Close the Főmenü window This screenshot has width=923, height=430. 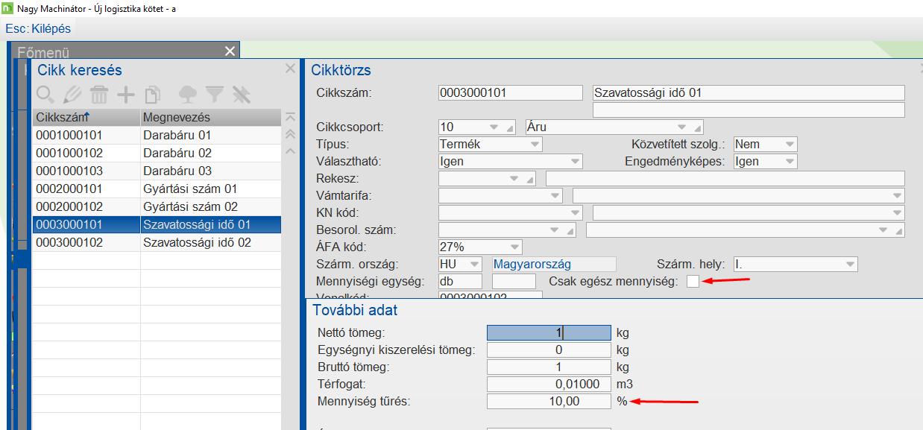(x=229, y=51)
